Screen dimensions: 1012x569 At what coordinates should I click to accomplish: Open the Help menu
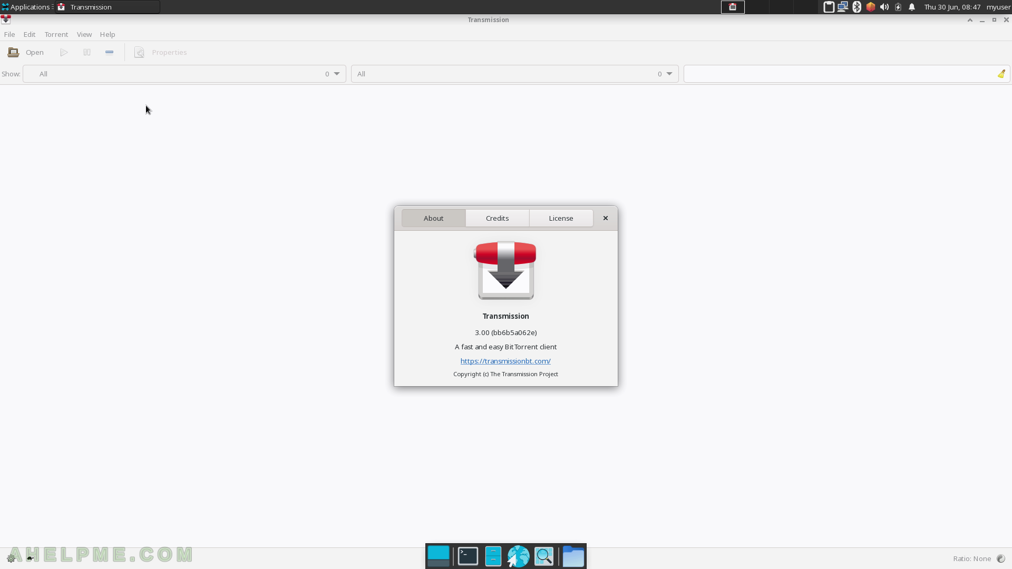click(108, 34)
